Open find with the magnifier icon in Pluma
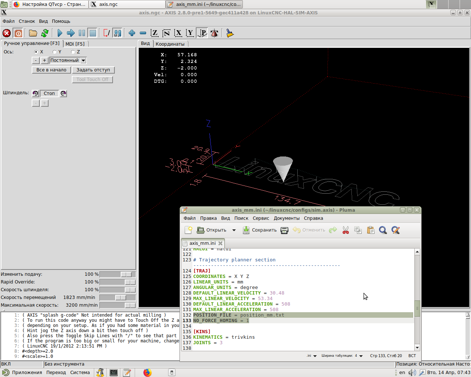This screenshot has width=471, height=377. (x=383, y=230)
